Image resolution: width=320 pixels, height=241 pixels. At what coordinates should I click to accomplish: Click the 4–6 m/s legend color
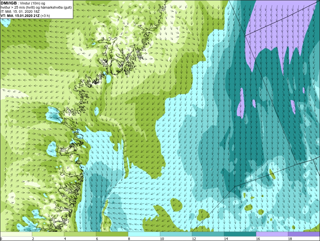point(80,234)
